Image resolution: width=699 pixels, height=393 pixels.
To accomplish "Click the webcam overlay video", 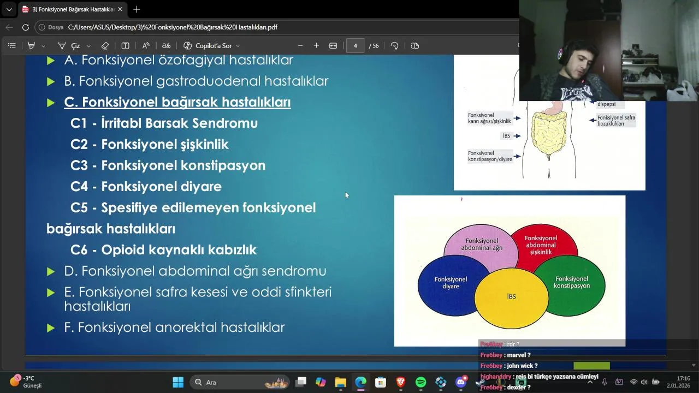I will tap(609, 50).
